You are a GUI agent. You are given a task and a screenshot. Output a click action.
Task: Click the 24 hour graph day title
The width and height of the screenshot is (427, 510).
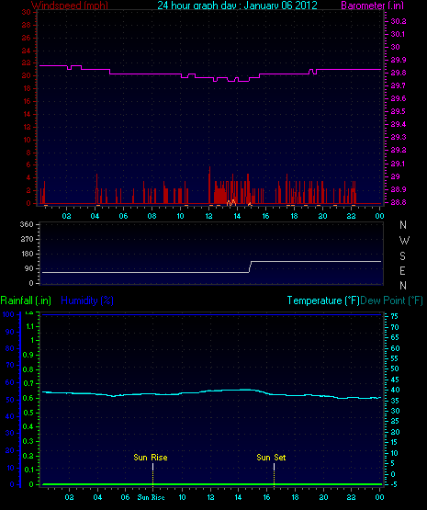(x=237, y=6)
